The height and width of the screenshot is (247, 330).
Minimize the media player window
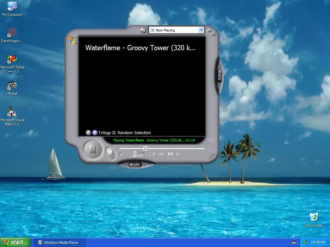[x=209, y=31]
